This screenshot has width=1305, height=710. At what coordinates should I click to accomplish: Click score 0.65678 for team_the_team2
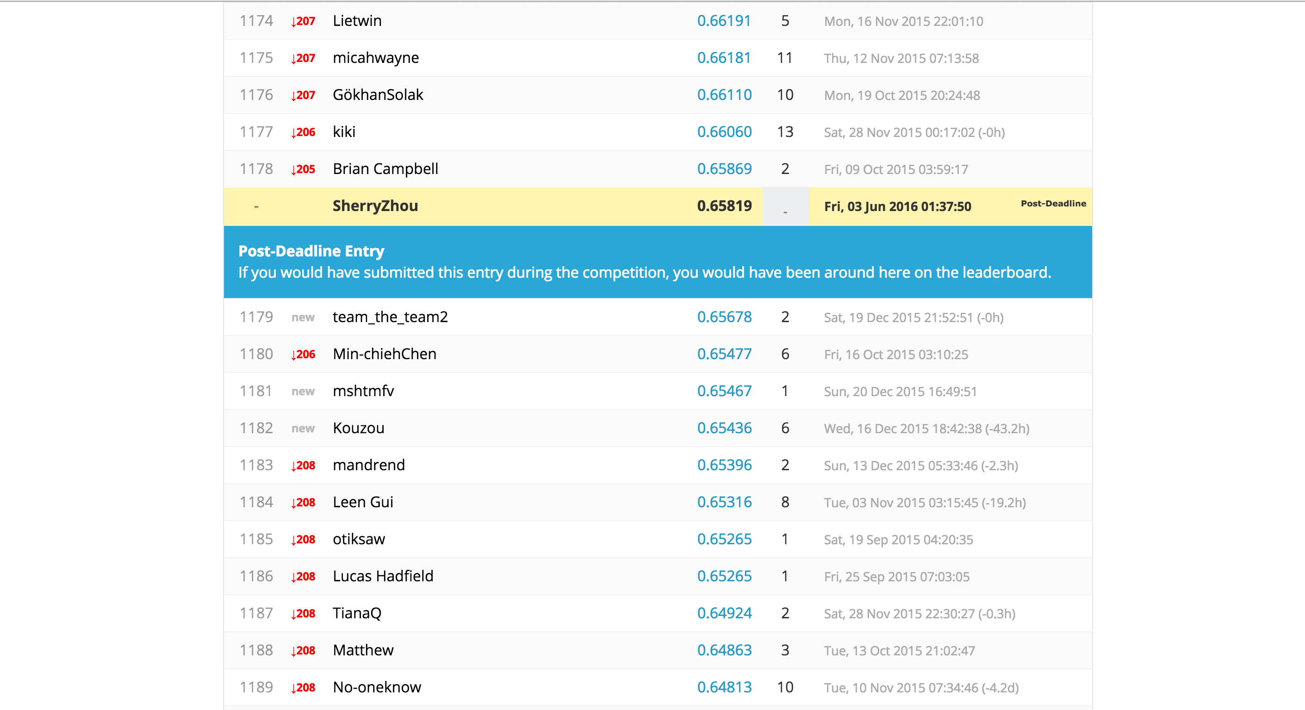point(724,317)
